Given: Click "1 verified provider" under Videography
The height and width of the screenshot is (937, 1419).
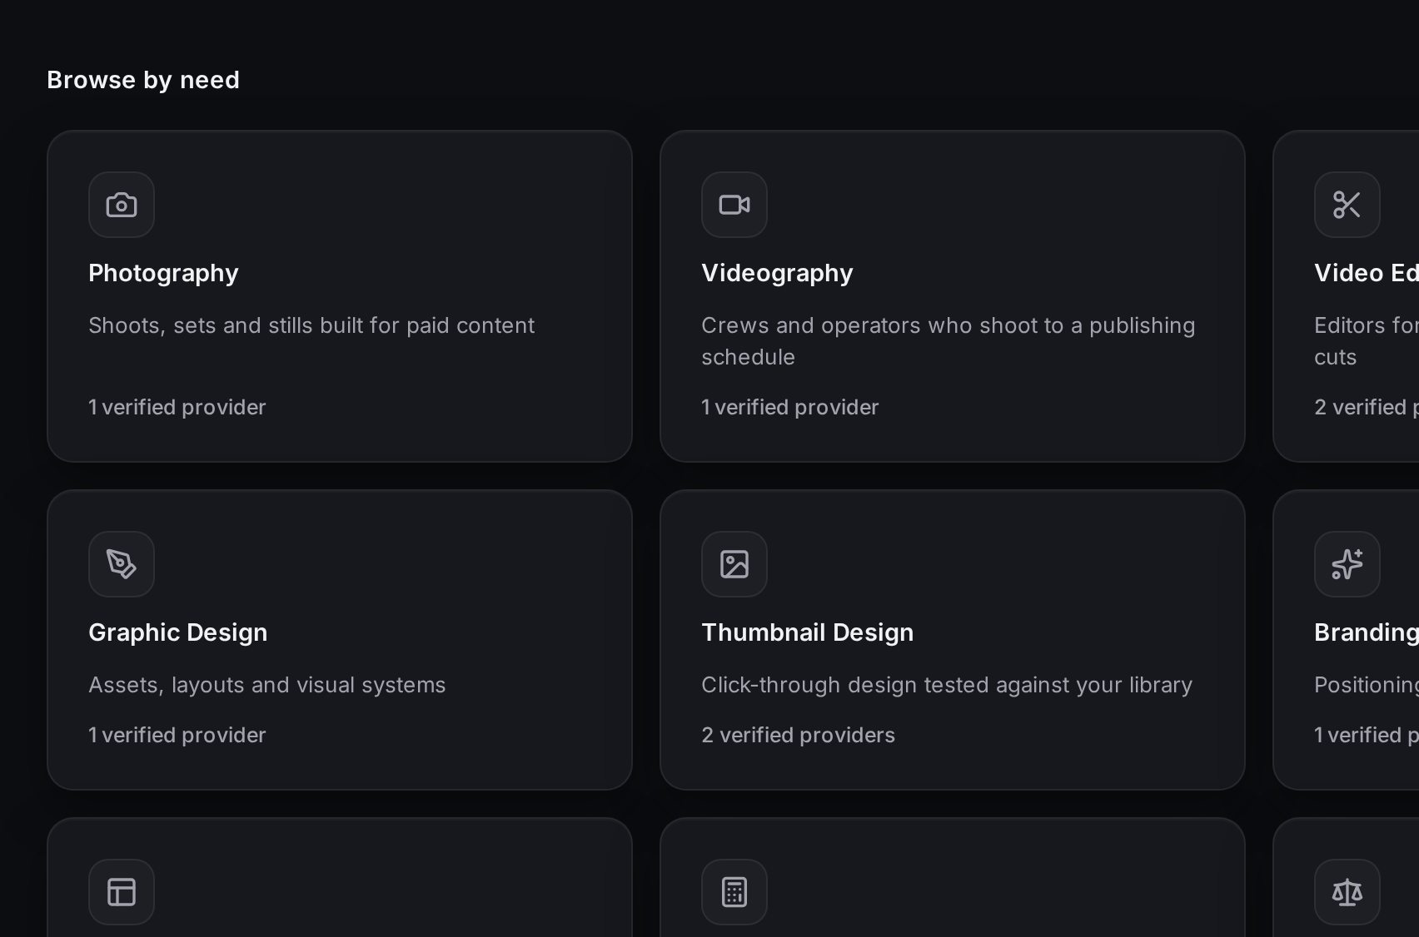Looking at the screenshot, I should 790,407.
